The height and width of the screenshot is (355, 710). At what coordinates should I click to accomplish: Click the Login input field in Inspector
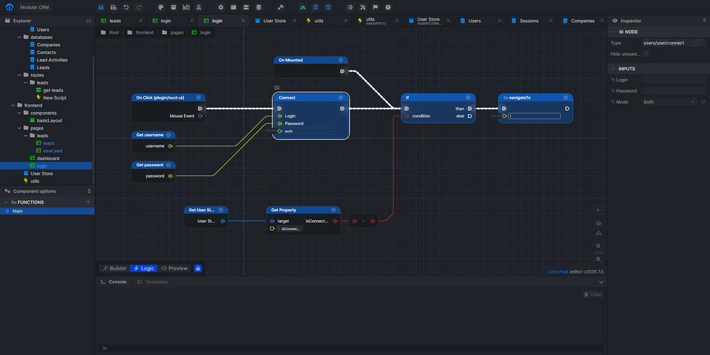674,80
